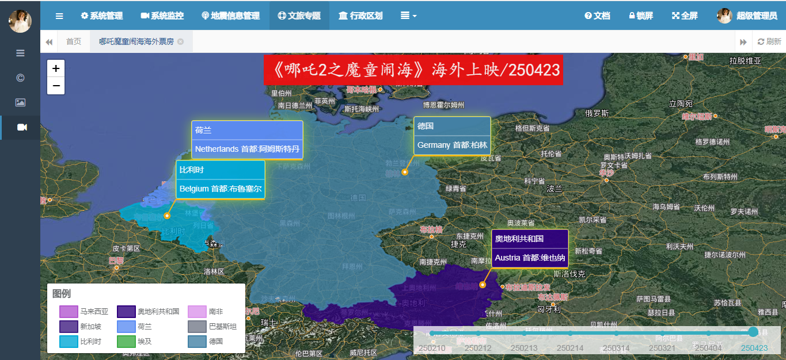Click the red movie title banner
The width and height of the screenshot is (786, 360).
[413, 70]
